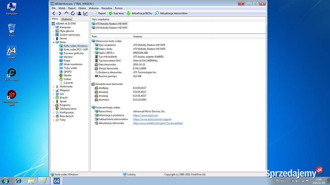Expand the Komputer tree node
Screen dimensions: 330x185
coord(54,27)
